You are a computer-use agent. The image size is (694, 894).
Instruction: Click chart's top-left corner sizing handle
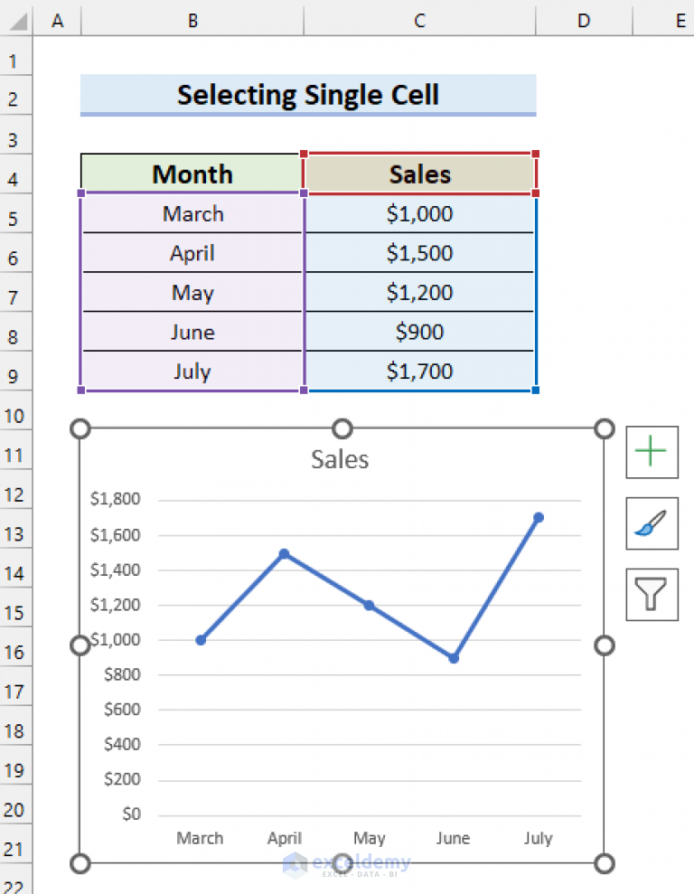80,428
